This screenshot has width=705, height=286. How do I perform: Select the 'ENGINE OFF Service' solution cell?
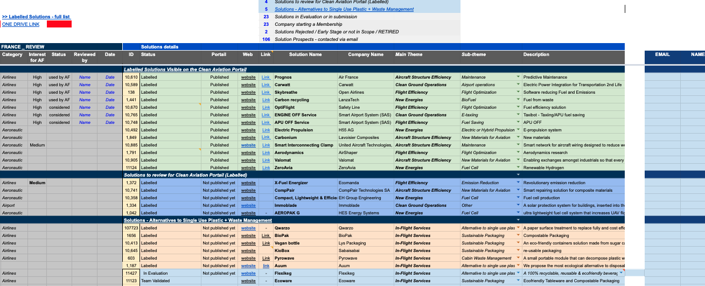[305, 115]
